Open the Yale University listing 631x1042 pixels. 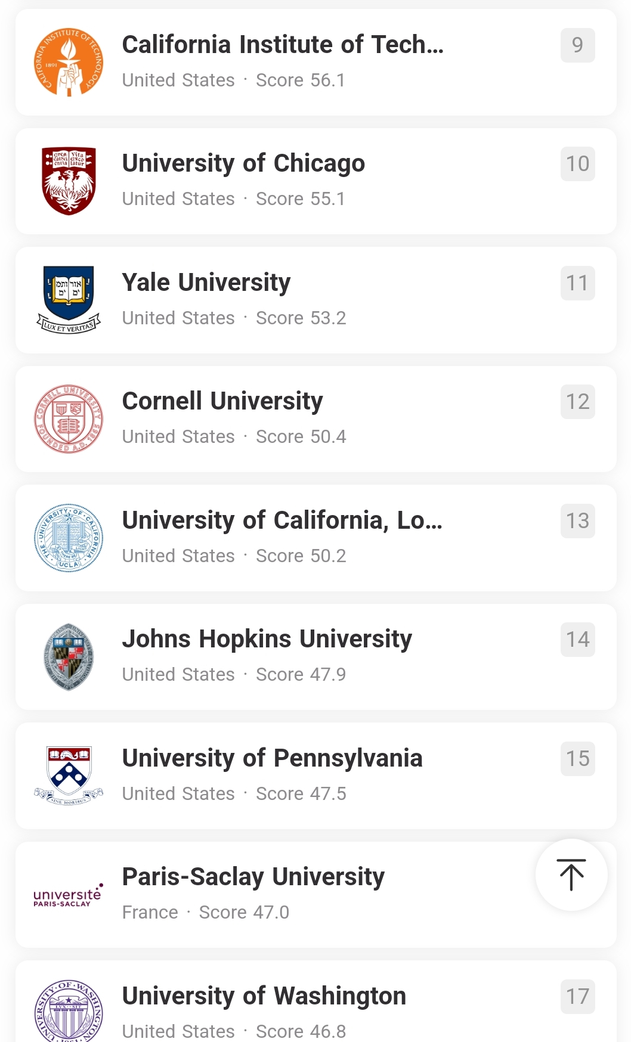[206, 283]
